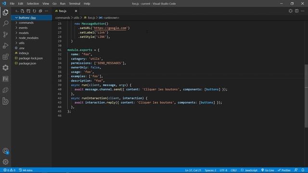Open editor more actions ellipsis
This screenshot has width=308, height=173.
click(303, 11)
